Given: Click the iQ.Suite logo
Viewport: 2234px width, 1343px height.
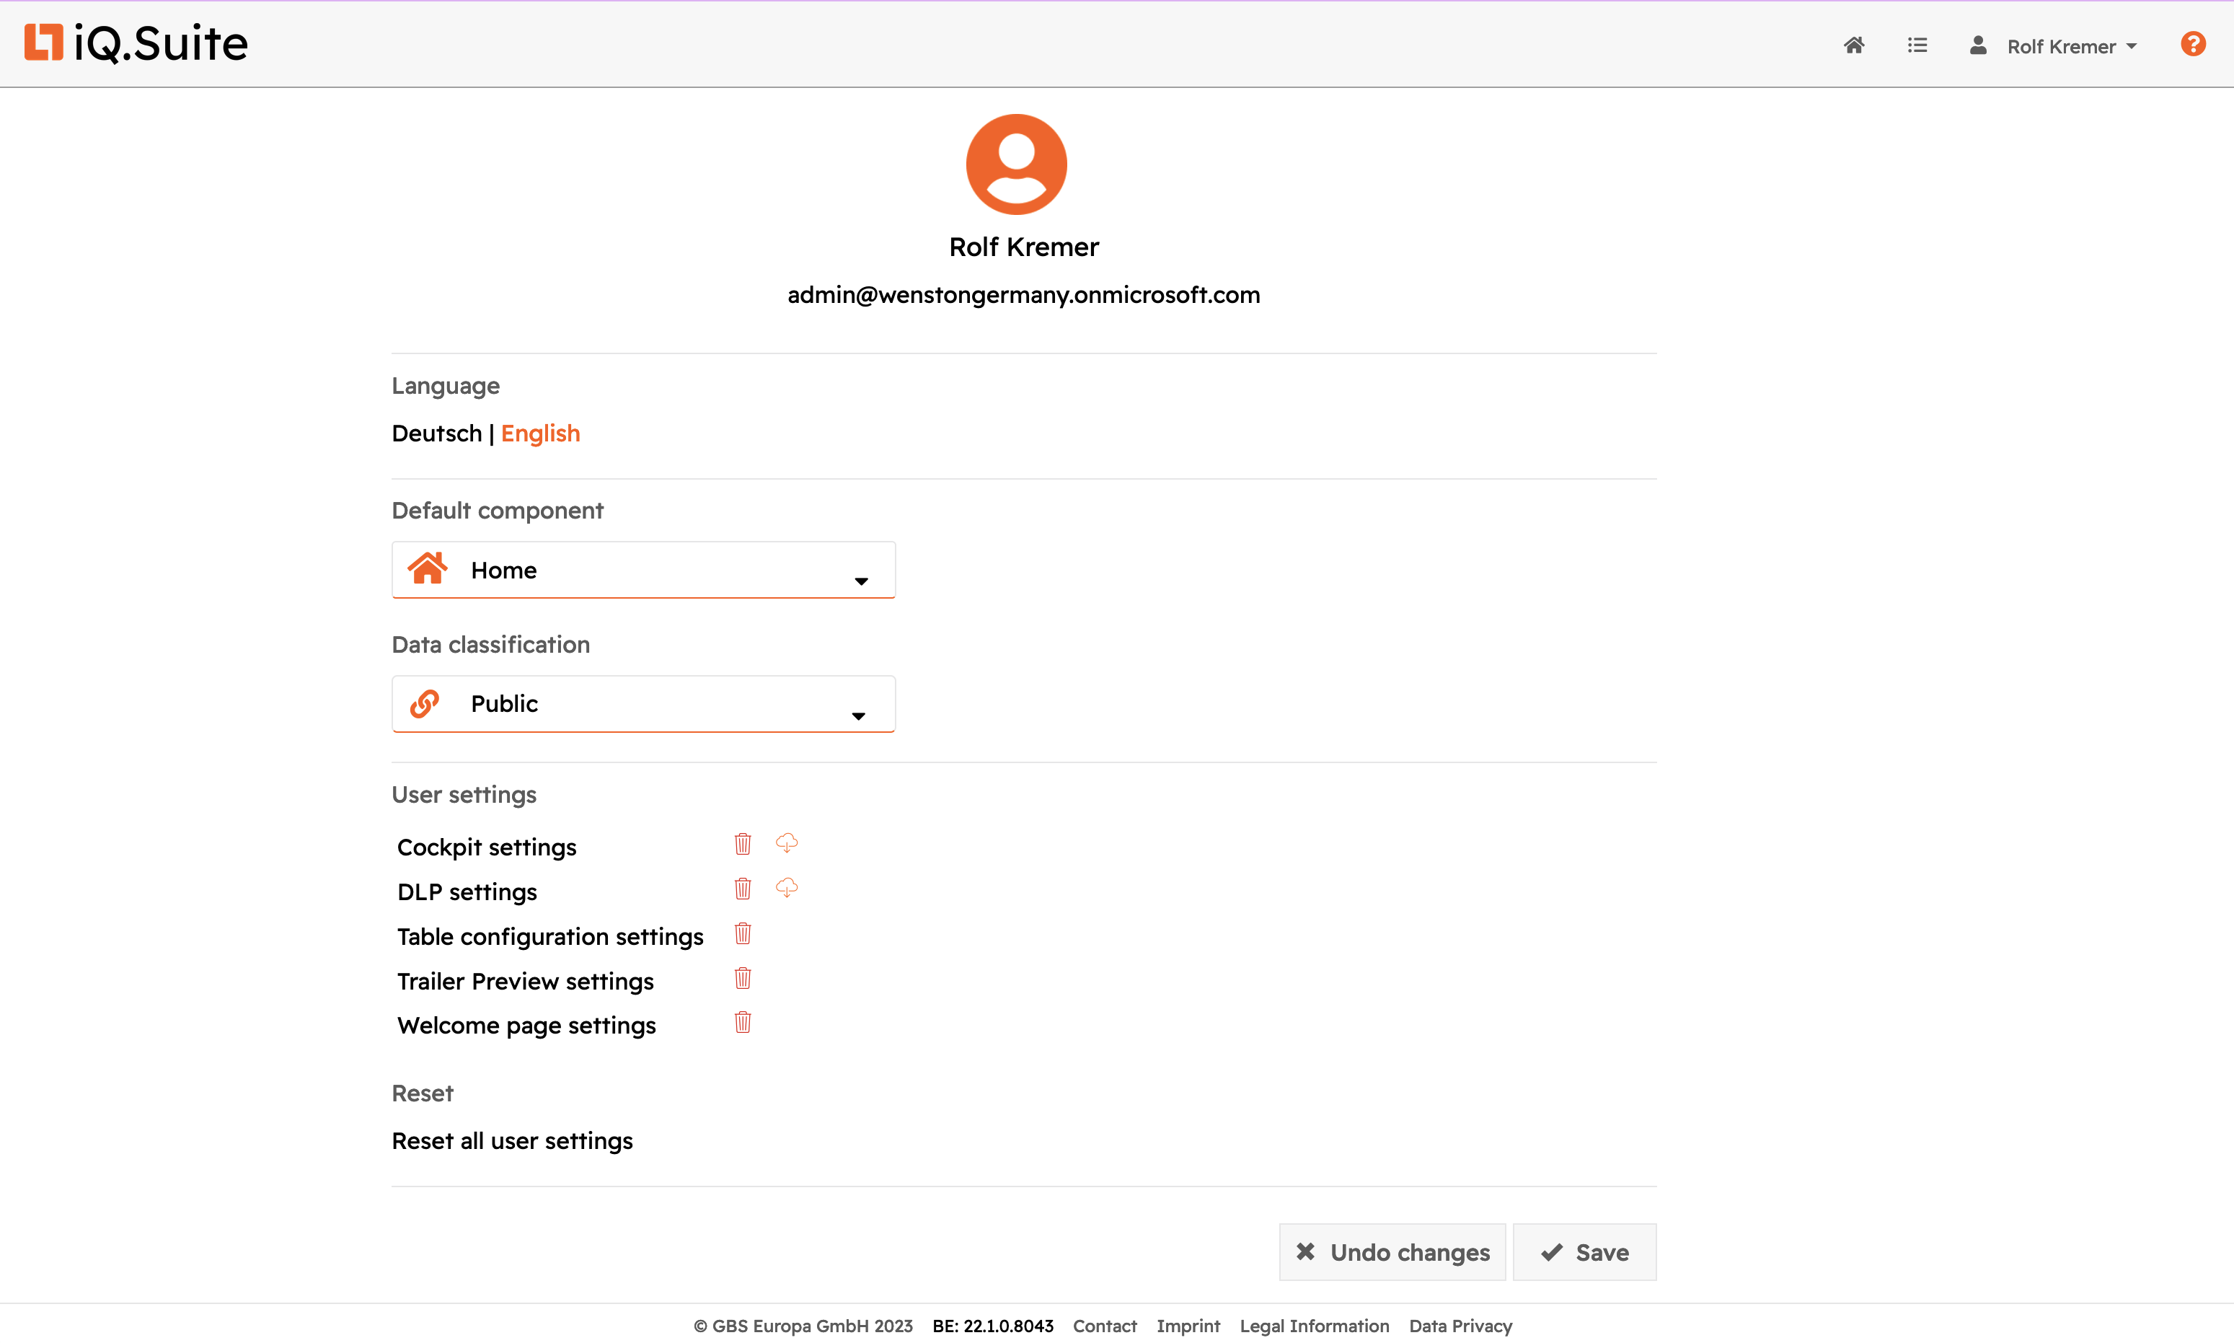Looking at the screenshot, I should tap(136, 43).
